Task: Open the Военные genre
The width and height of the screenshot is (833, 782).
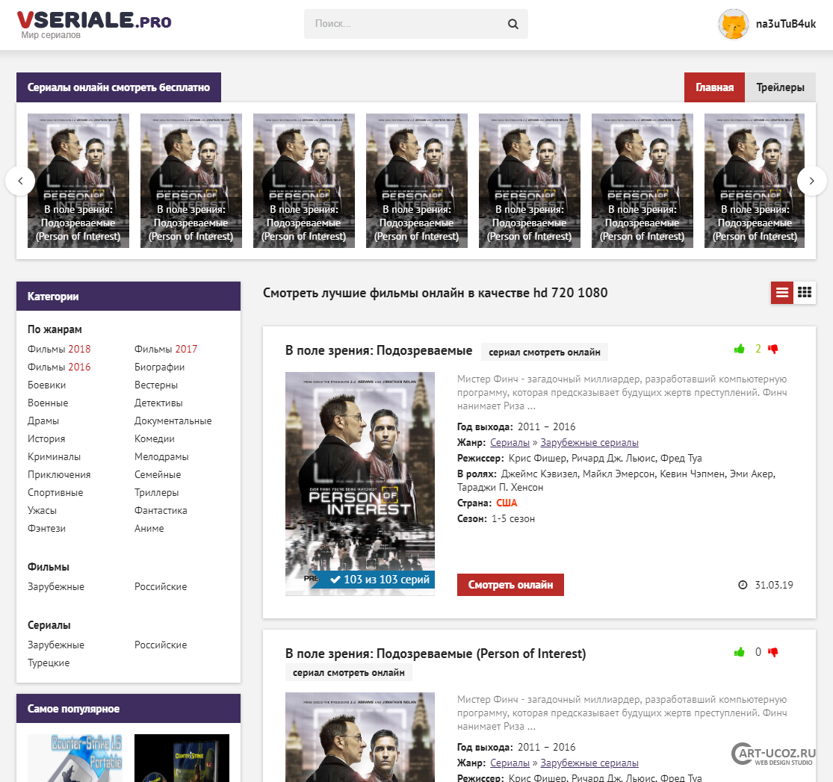Action: 48,403
